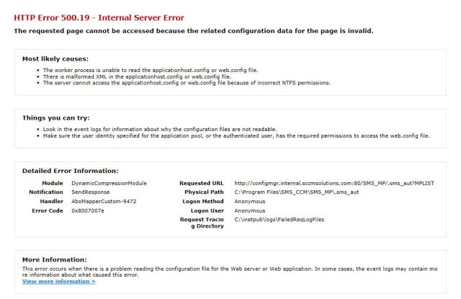
Task: Click the requested URL address text
Action: tap(334, 183)
